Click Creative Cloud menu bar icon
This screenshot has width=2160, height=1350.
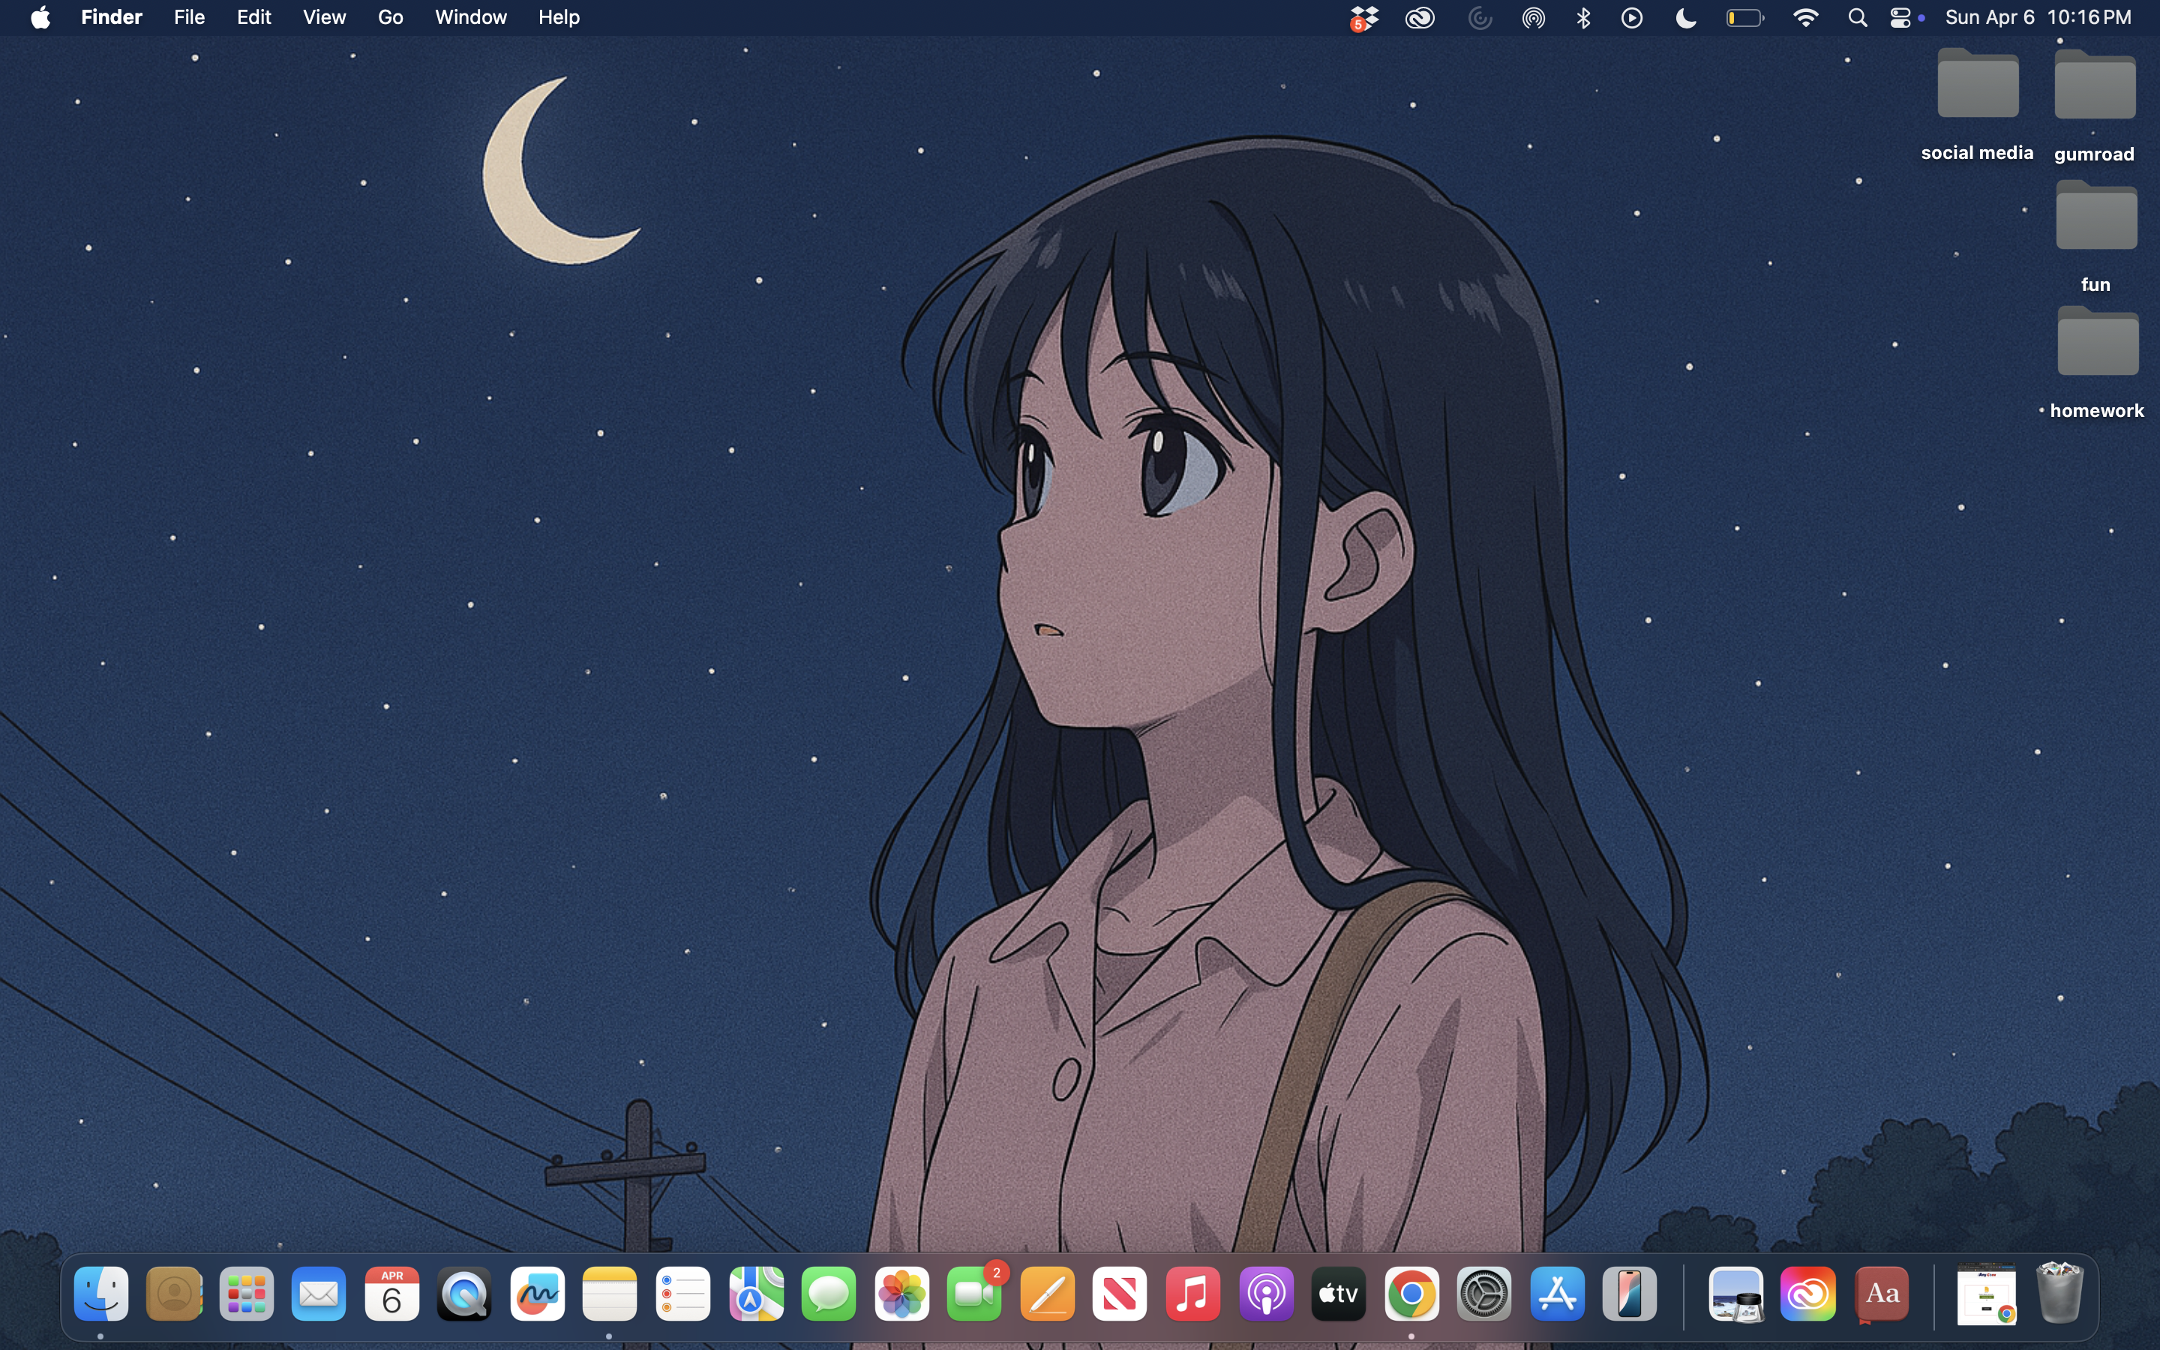coord(1420,18)
